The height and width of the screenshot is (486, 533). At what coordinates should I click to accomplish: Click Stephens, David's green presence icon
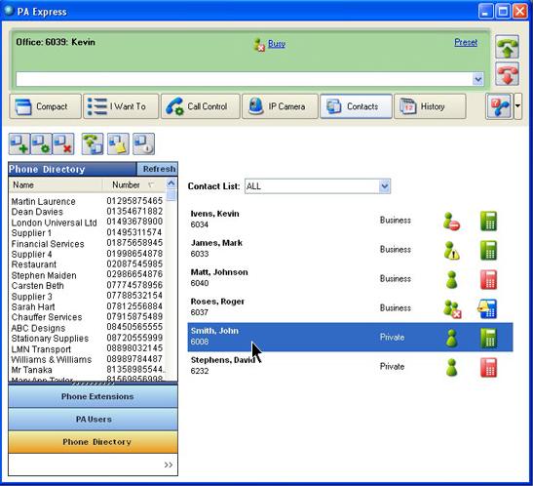tap(451, 368)
